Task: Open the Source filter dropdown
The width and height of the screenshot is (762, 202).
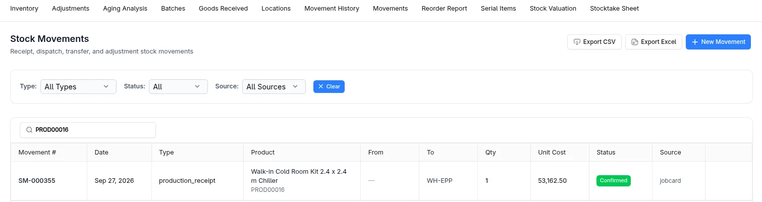Action: tap(274, 86)
